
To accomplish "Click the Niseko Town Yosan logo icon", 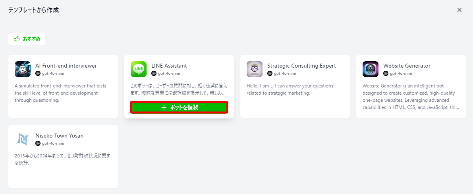I will click(23, 139).
